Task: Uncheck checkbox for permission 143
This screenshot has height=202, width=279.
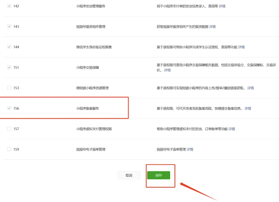Action: [x=9, y=27]
